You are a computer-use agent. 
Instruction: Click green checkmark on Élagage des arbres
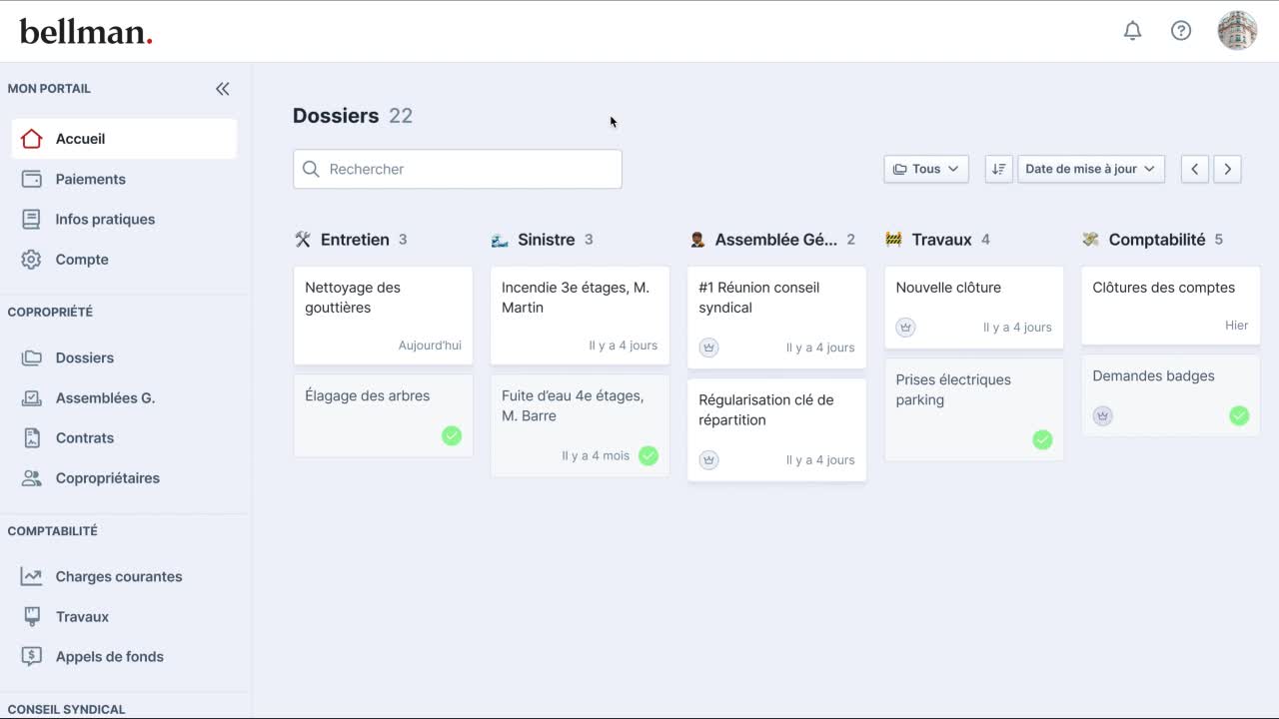point(452,435)
